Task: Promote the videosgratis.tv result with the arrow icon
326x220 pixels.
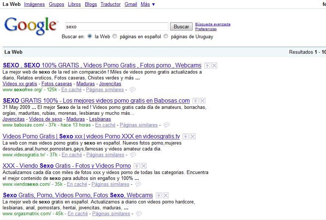Action: tap(186, 136)
